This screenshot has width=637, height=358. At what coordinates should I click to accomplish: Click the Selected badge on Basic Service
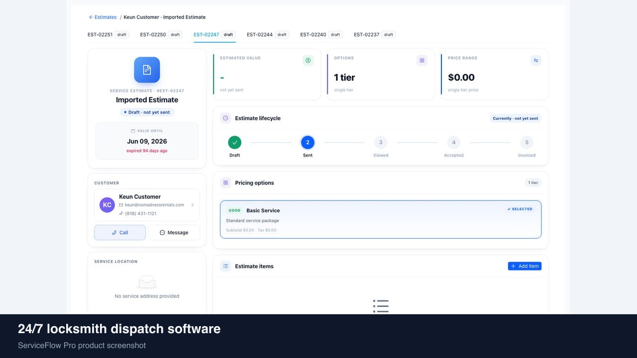pyautogui.click(x=520, y=209)
